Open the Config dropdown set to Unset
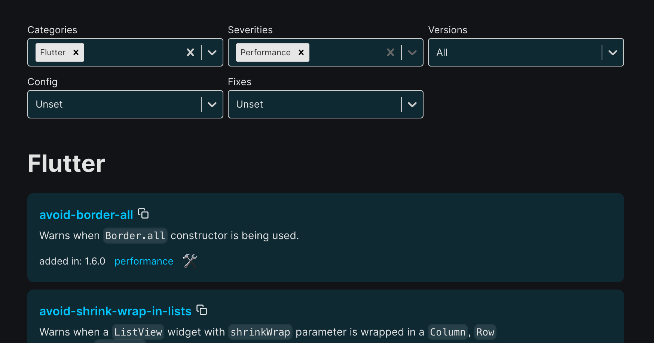Screen dimensions: 654x343 point(125,104)
